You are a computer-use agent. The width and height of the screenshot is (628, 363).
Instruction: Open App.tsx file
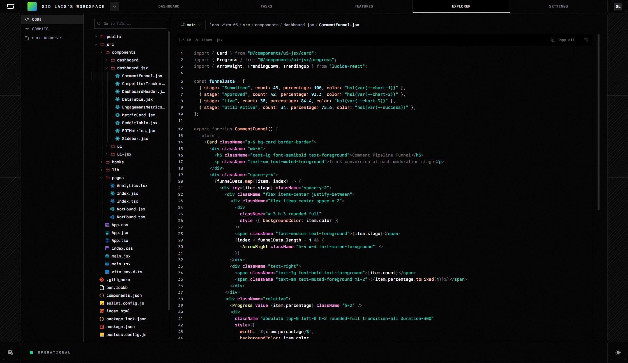click(x=120, y=240)
